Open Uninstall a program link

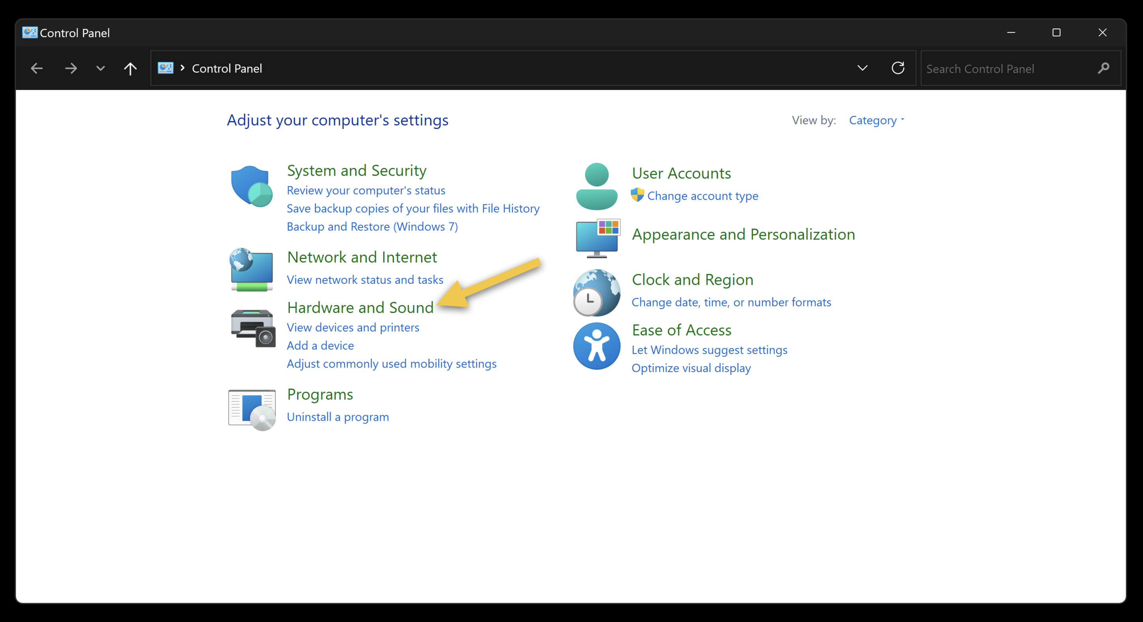pyautogui.click(x=337, y=417)
